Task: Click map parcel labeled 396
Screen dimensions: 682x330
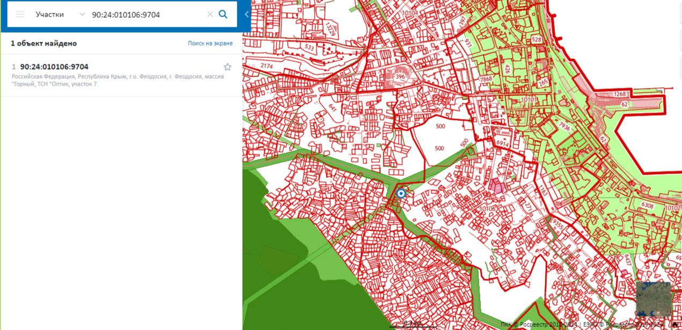Action: (400, 77)
